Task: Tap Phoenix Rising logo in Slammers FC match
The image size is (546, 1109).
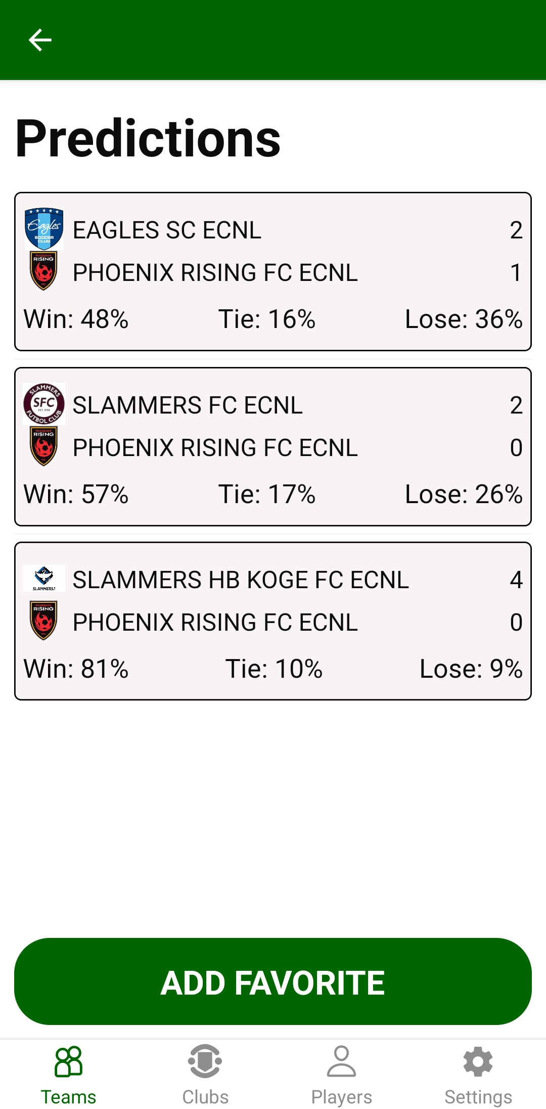Action: coord(43,446)
